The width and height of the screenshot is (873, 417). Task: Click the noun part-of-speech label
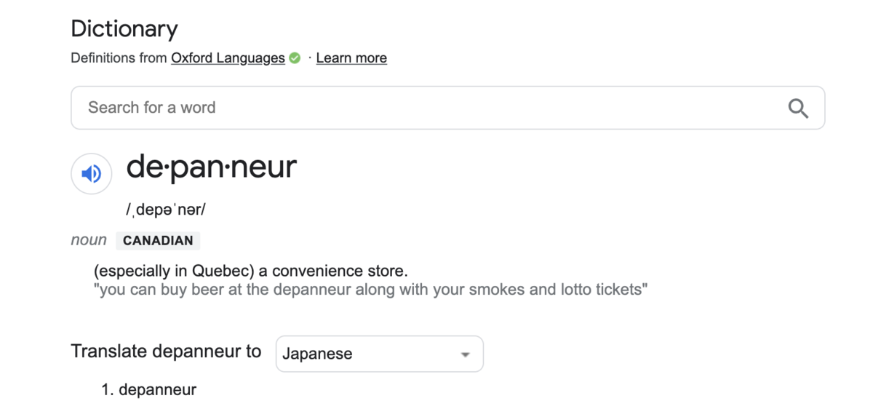[x=89, y=240]
